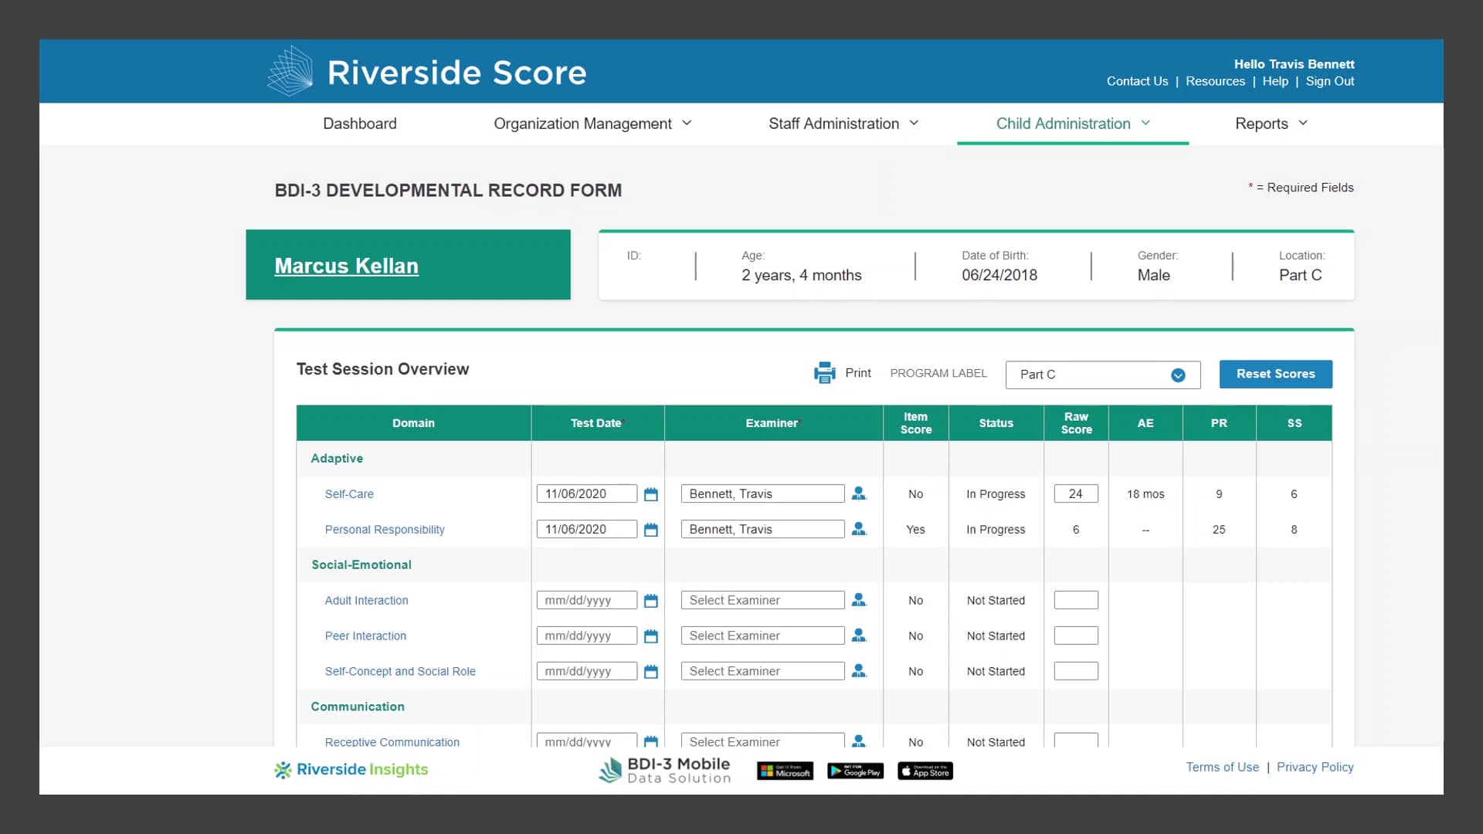Toggle Item Score checkbox for Self-Care

click(914, 494)
